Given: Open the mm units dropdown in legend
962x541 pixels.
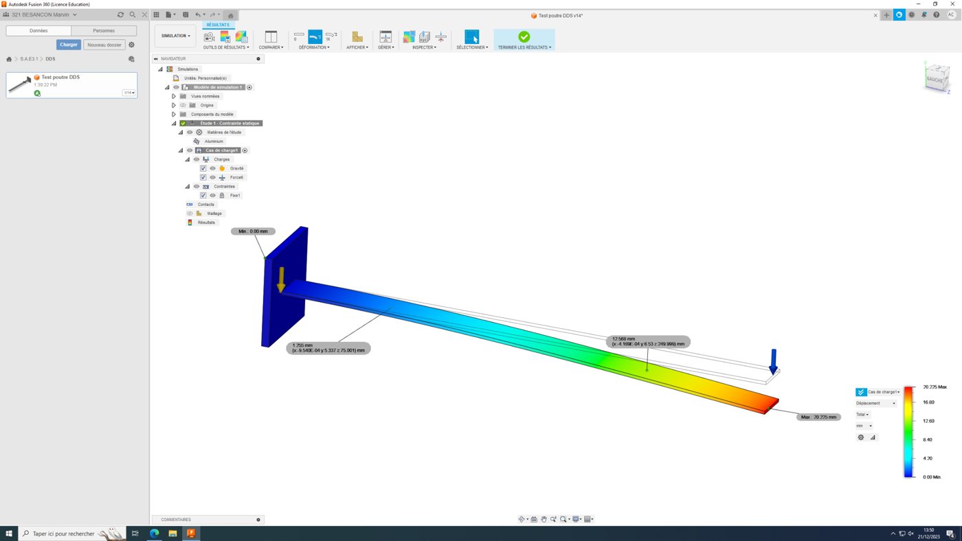Looking at the screenshot, I should click(864, 426).
